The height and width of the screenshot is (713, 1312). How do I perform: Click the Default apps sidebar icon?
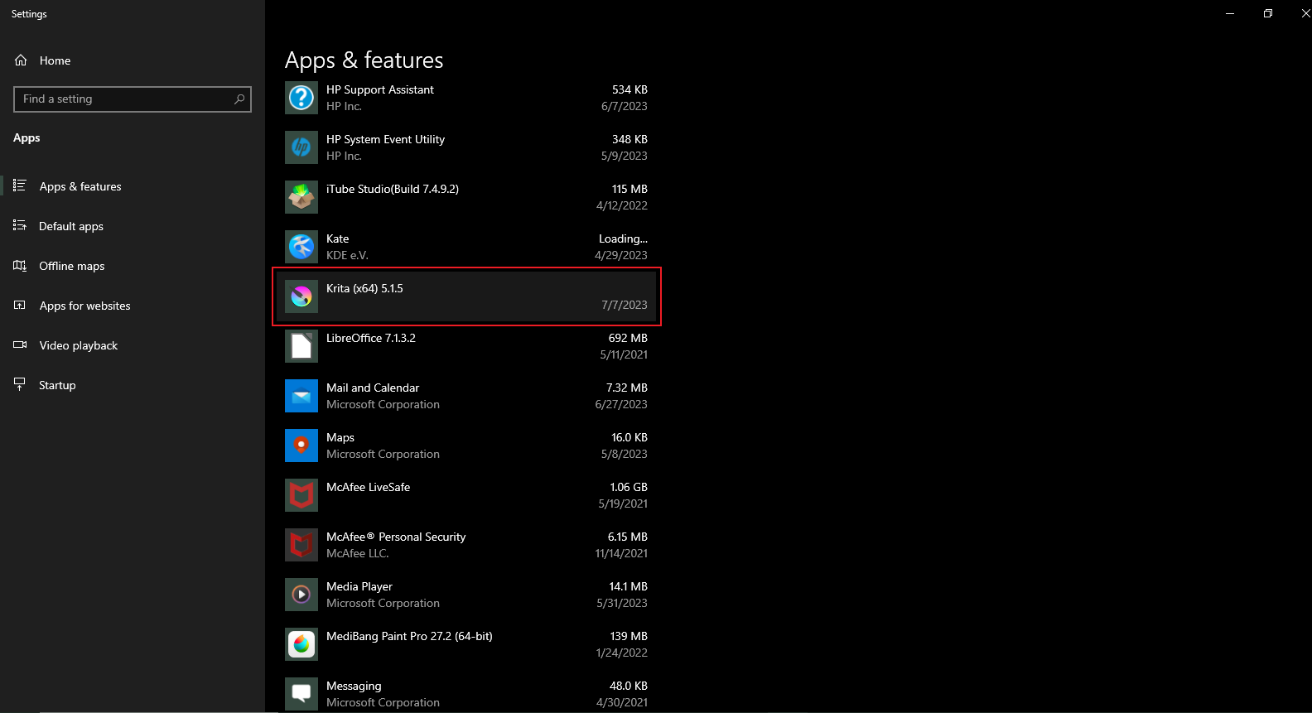click(20, 225)
